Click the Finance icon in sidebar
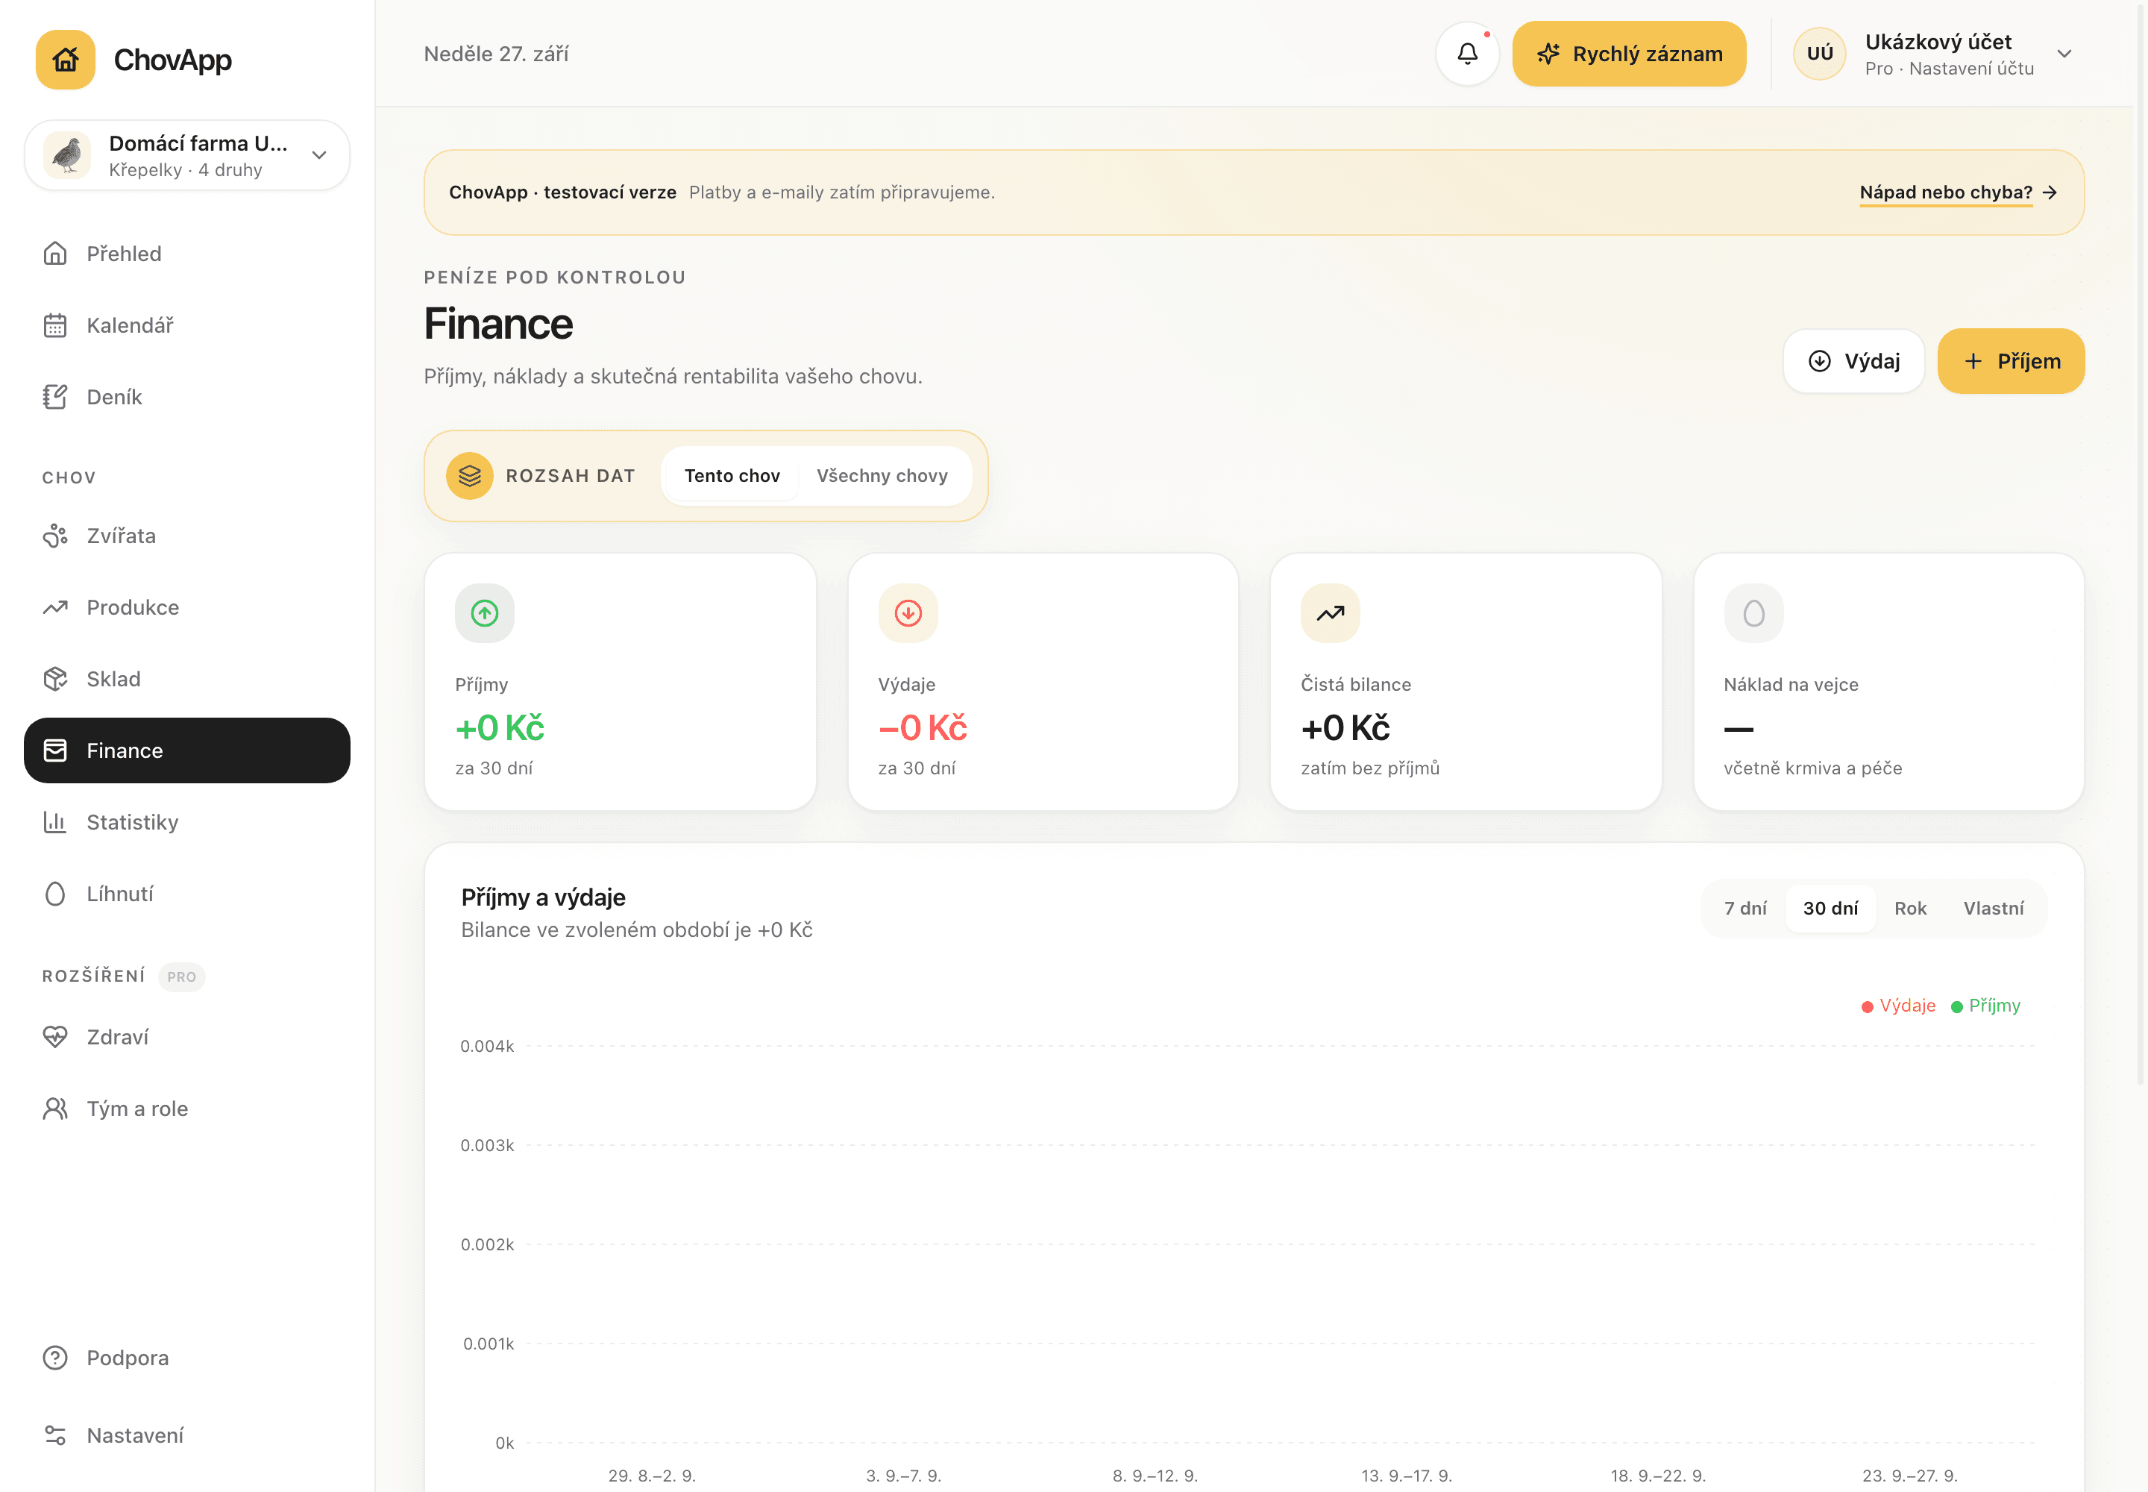Image resolution: width=2148 pixels, height=1492 pixels. [x=55, y=750]
